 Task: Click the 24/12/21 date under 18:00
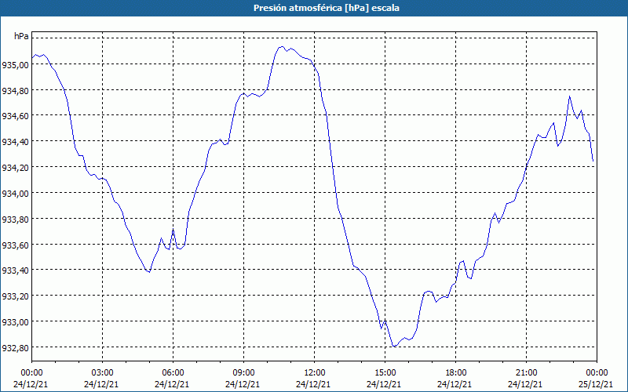click(456, 384)
